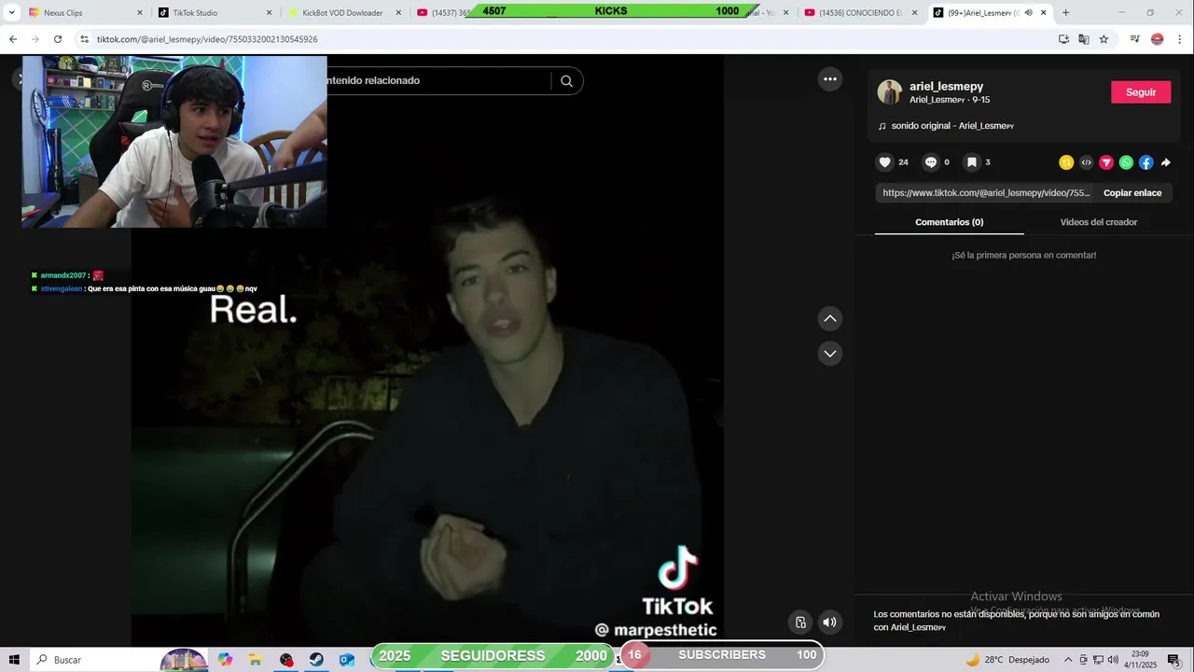Click the embed code share icon

point(1087,162)
